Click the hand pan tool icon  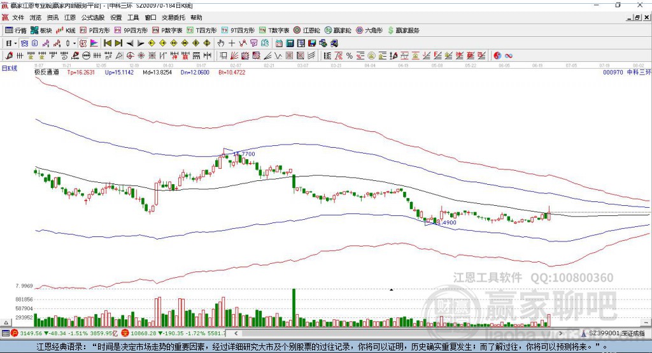coord(221,43)
